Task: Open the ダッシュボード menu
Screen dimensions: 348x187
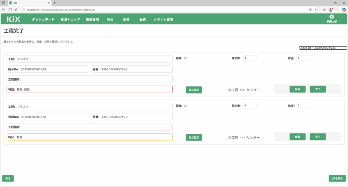Action: [x=43, y=19]
